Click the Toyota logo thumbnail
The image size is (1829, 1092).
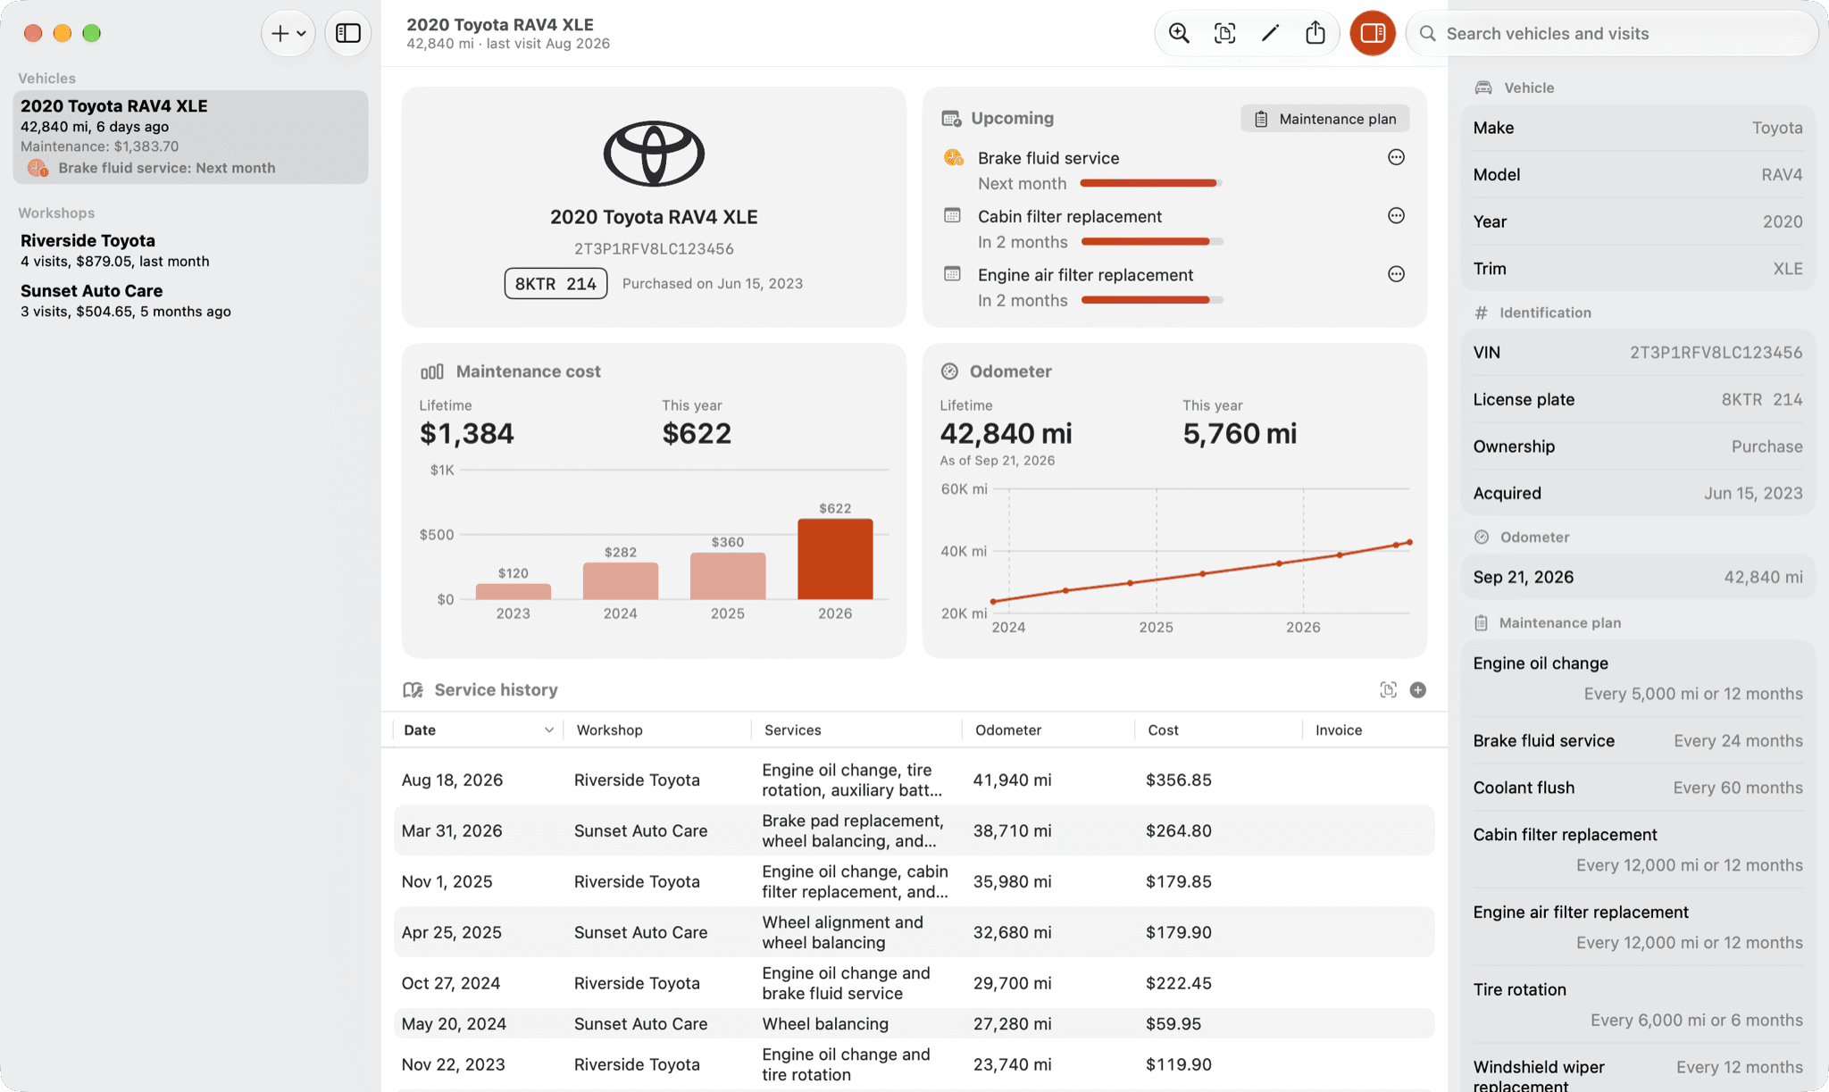click(x=654, y=154)
